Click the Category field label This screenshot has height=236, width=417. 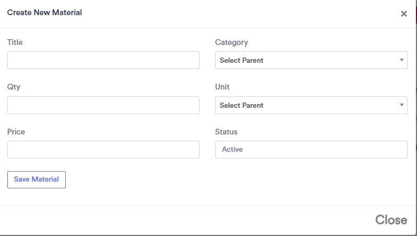(231, 42)
